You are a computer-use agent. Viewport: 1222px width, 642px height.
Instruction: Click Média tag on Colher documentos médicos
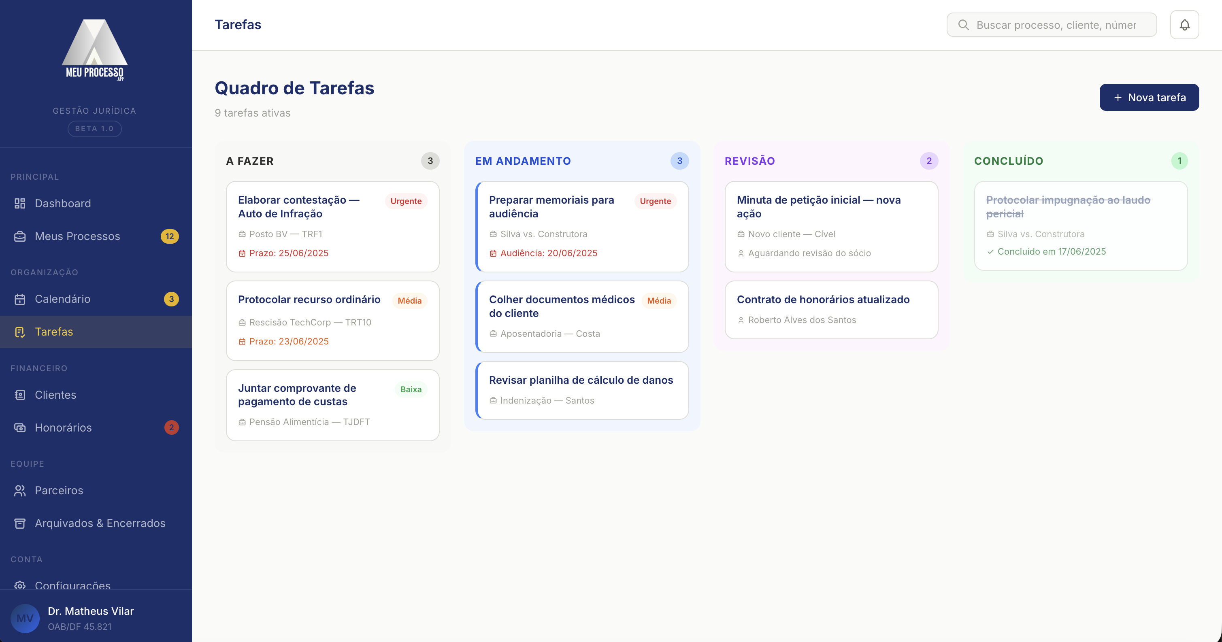click(659, 301)
